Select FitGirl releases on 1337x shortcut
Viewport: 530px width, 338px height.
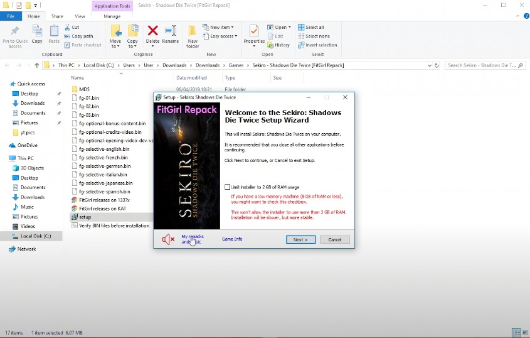point(104,200)
